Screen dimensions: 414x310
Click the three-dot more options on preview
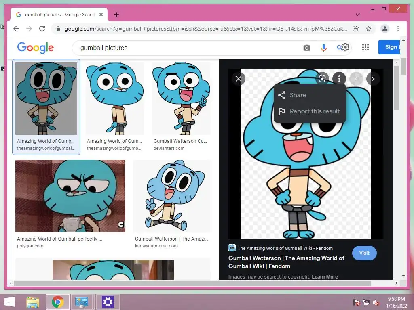click(x=339, y=79)
